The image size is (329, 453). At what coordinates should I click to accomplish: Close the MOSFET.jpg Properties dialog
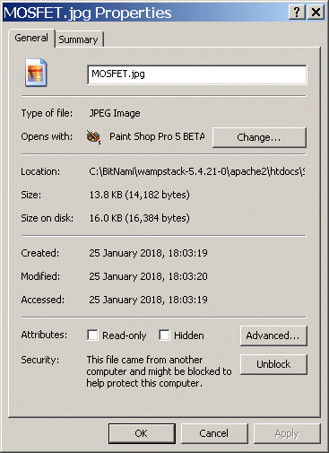(316, 13)
